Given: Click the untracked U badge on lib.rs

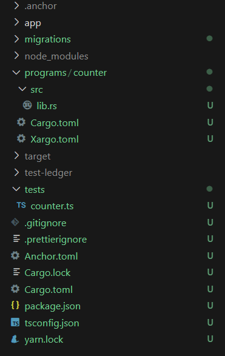Looking at the screenshot, I should 210,106.
